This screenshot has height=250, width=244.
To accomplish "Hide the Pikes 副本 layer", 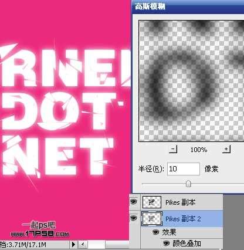I will click(x=134, y=201).
